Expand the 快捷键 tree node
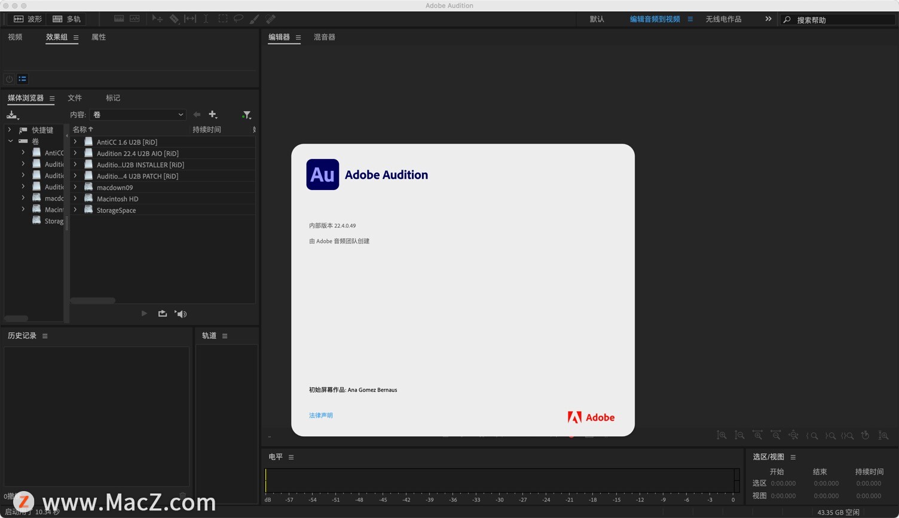 coord(10,130)
